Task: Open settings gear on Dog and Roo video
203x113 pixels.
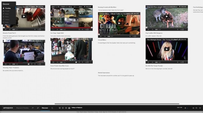Action: click(x=178, y=29)
